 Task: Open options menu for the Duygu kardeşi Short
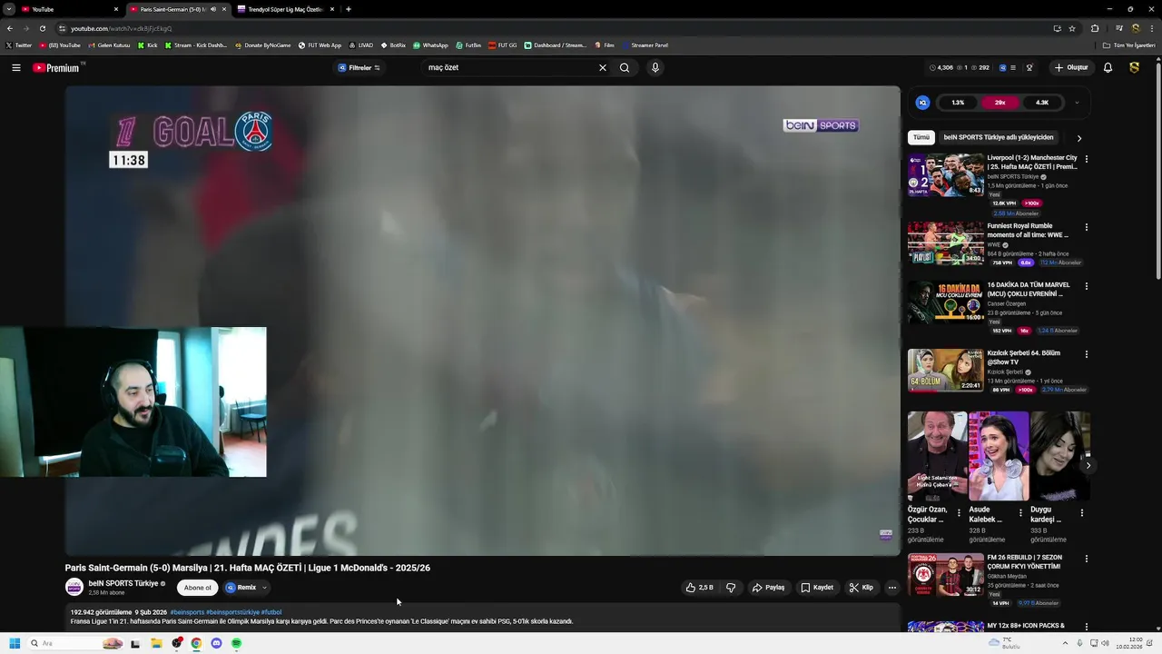(x=1081, y=513)
